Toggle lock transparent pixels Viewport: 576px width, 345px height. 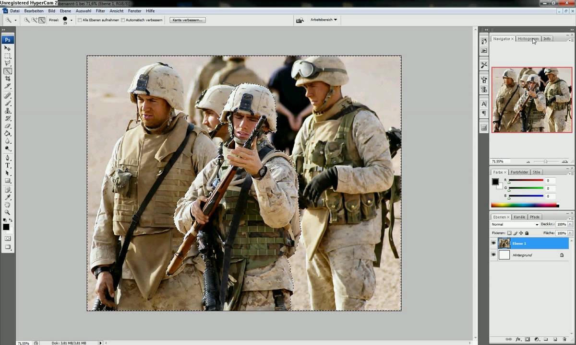pyautogui.click(x=509, y=233)
